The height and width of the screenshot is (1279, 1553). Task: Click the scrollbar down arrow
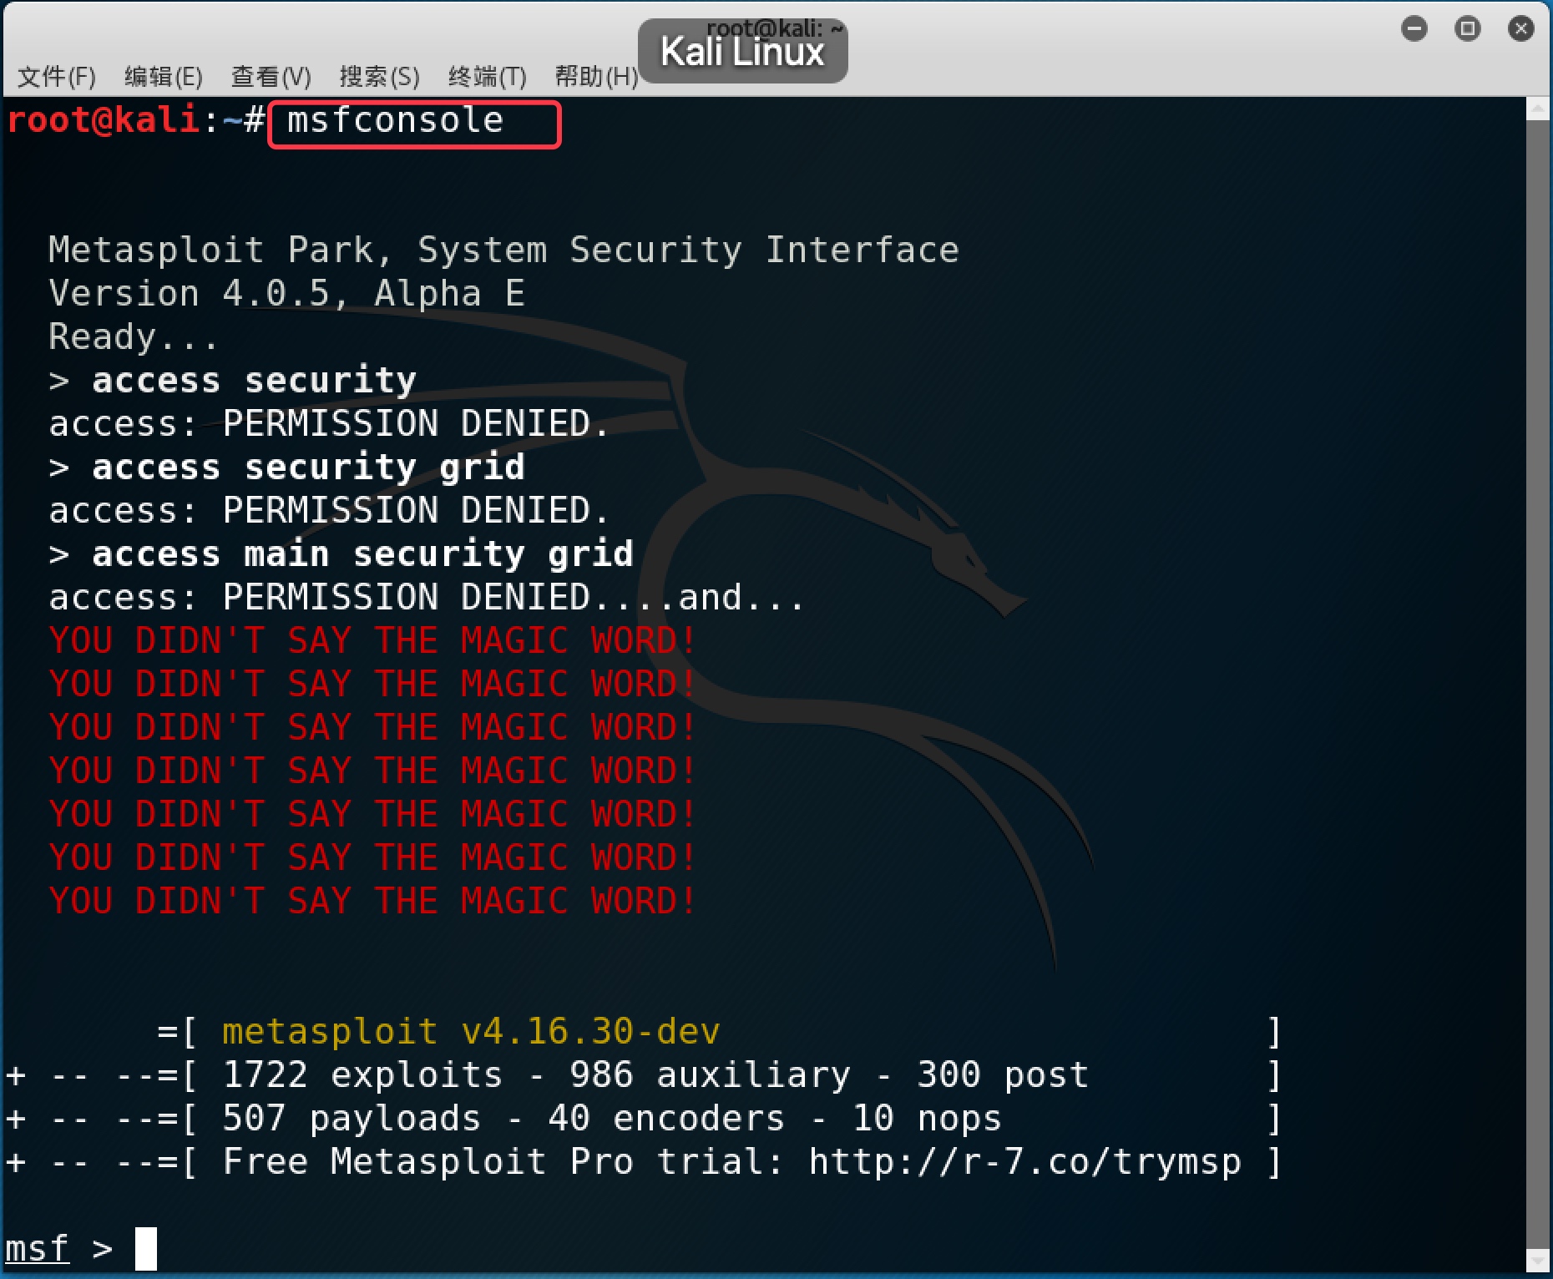pyautogui.click(x=1538, y=1261)
